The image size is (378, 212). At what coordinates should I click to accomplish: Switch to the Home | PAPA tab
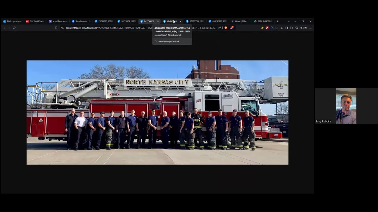(240, 21)
